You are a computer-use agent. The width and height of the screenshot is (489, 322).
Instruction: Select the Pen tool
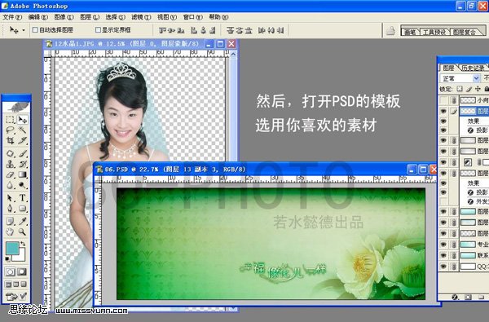coord(10,208)
